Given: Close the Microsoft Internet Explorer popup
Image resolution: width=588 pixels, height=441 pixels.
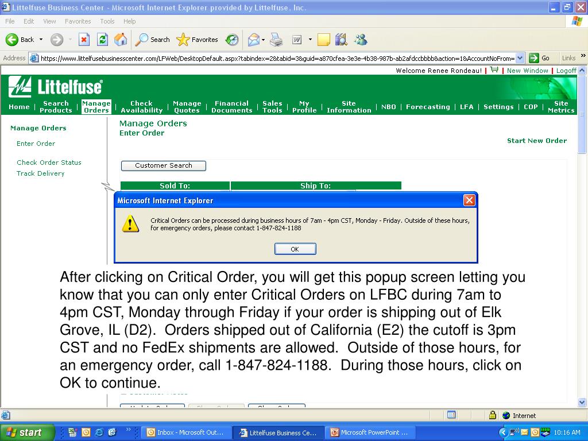Looking at the screenshot, I should click(x=469, y=200).
